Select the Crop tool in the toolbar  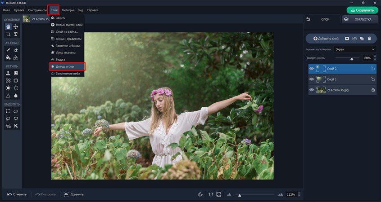pyautogui.click(x=8, y=34)
